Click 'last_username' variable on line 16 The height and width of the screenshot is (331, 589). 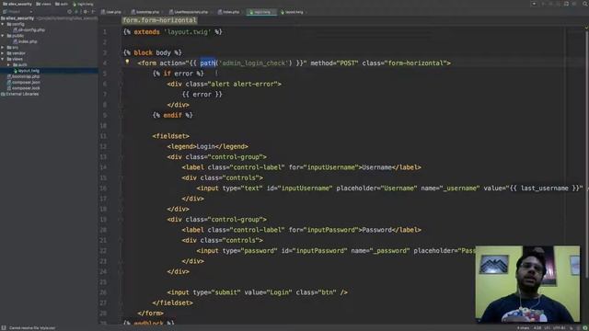pos(544,188)
